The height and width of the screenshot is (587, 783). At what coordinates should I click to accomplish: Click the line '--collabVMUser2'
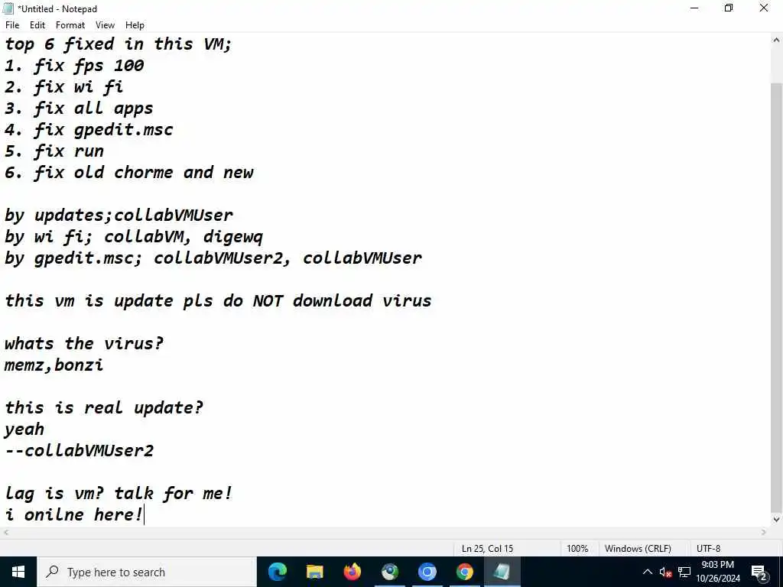click(79, 451)
